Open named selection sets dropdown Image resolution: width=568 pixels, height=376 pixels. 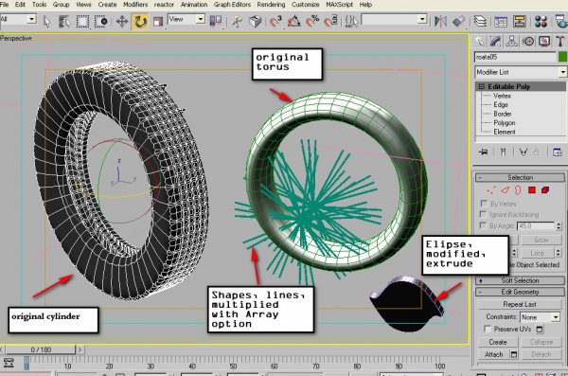click(x=394, y=19)
